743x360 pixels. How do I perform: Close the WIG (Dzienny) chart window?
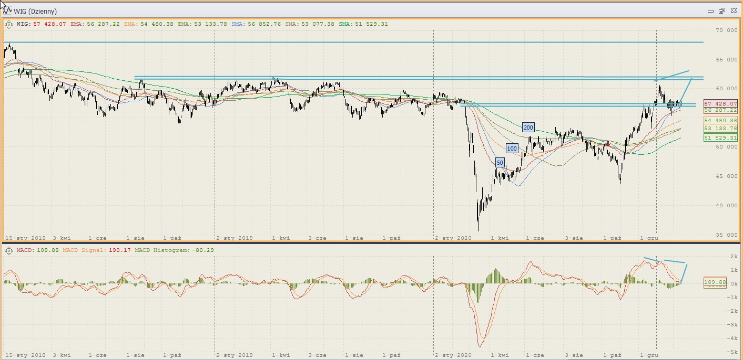tap(732, 11)
